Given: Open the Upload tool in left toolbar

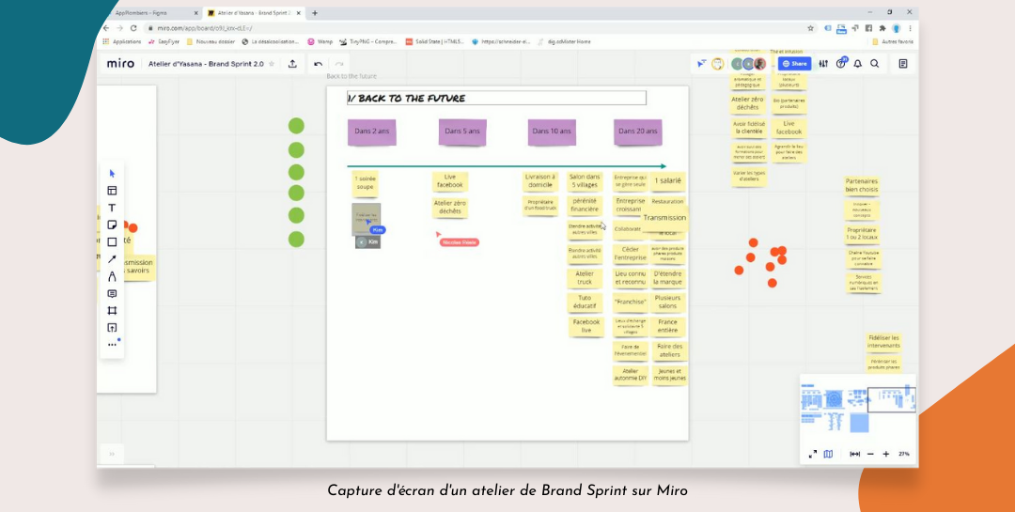Looking at the screenshot, I should 112,328.
